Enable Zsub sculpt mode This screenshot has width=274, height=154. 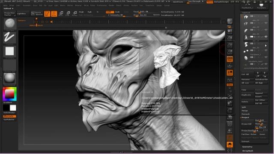[x=117, y=12]
